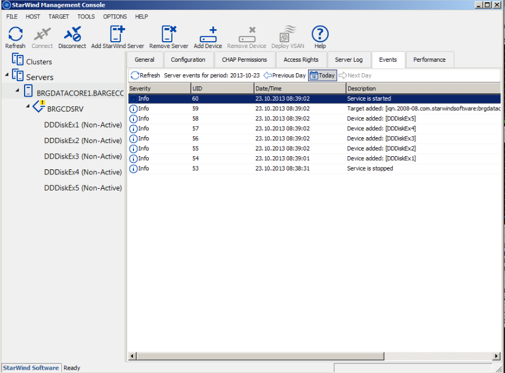This screenshot has height=373, width=505.
Task: Click Add StarWind Server icon
Action: click(x=117, y=34)
